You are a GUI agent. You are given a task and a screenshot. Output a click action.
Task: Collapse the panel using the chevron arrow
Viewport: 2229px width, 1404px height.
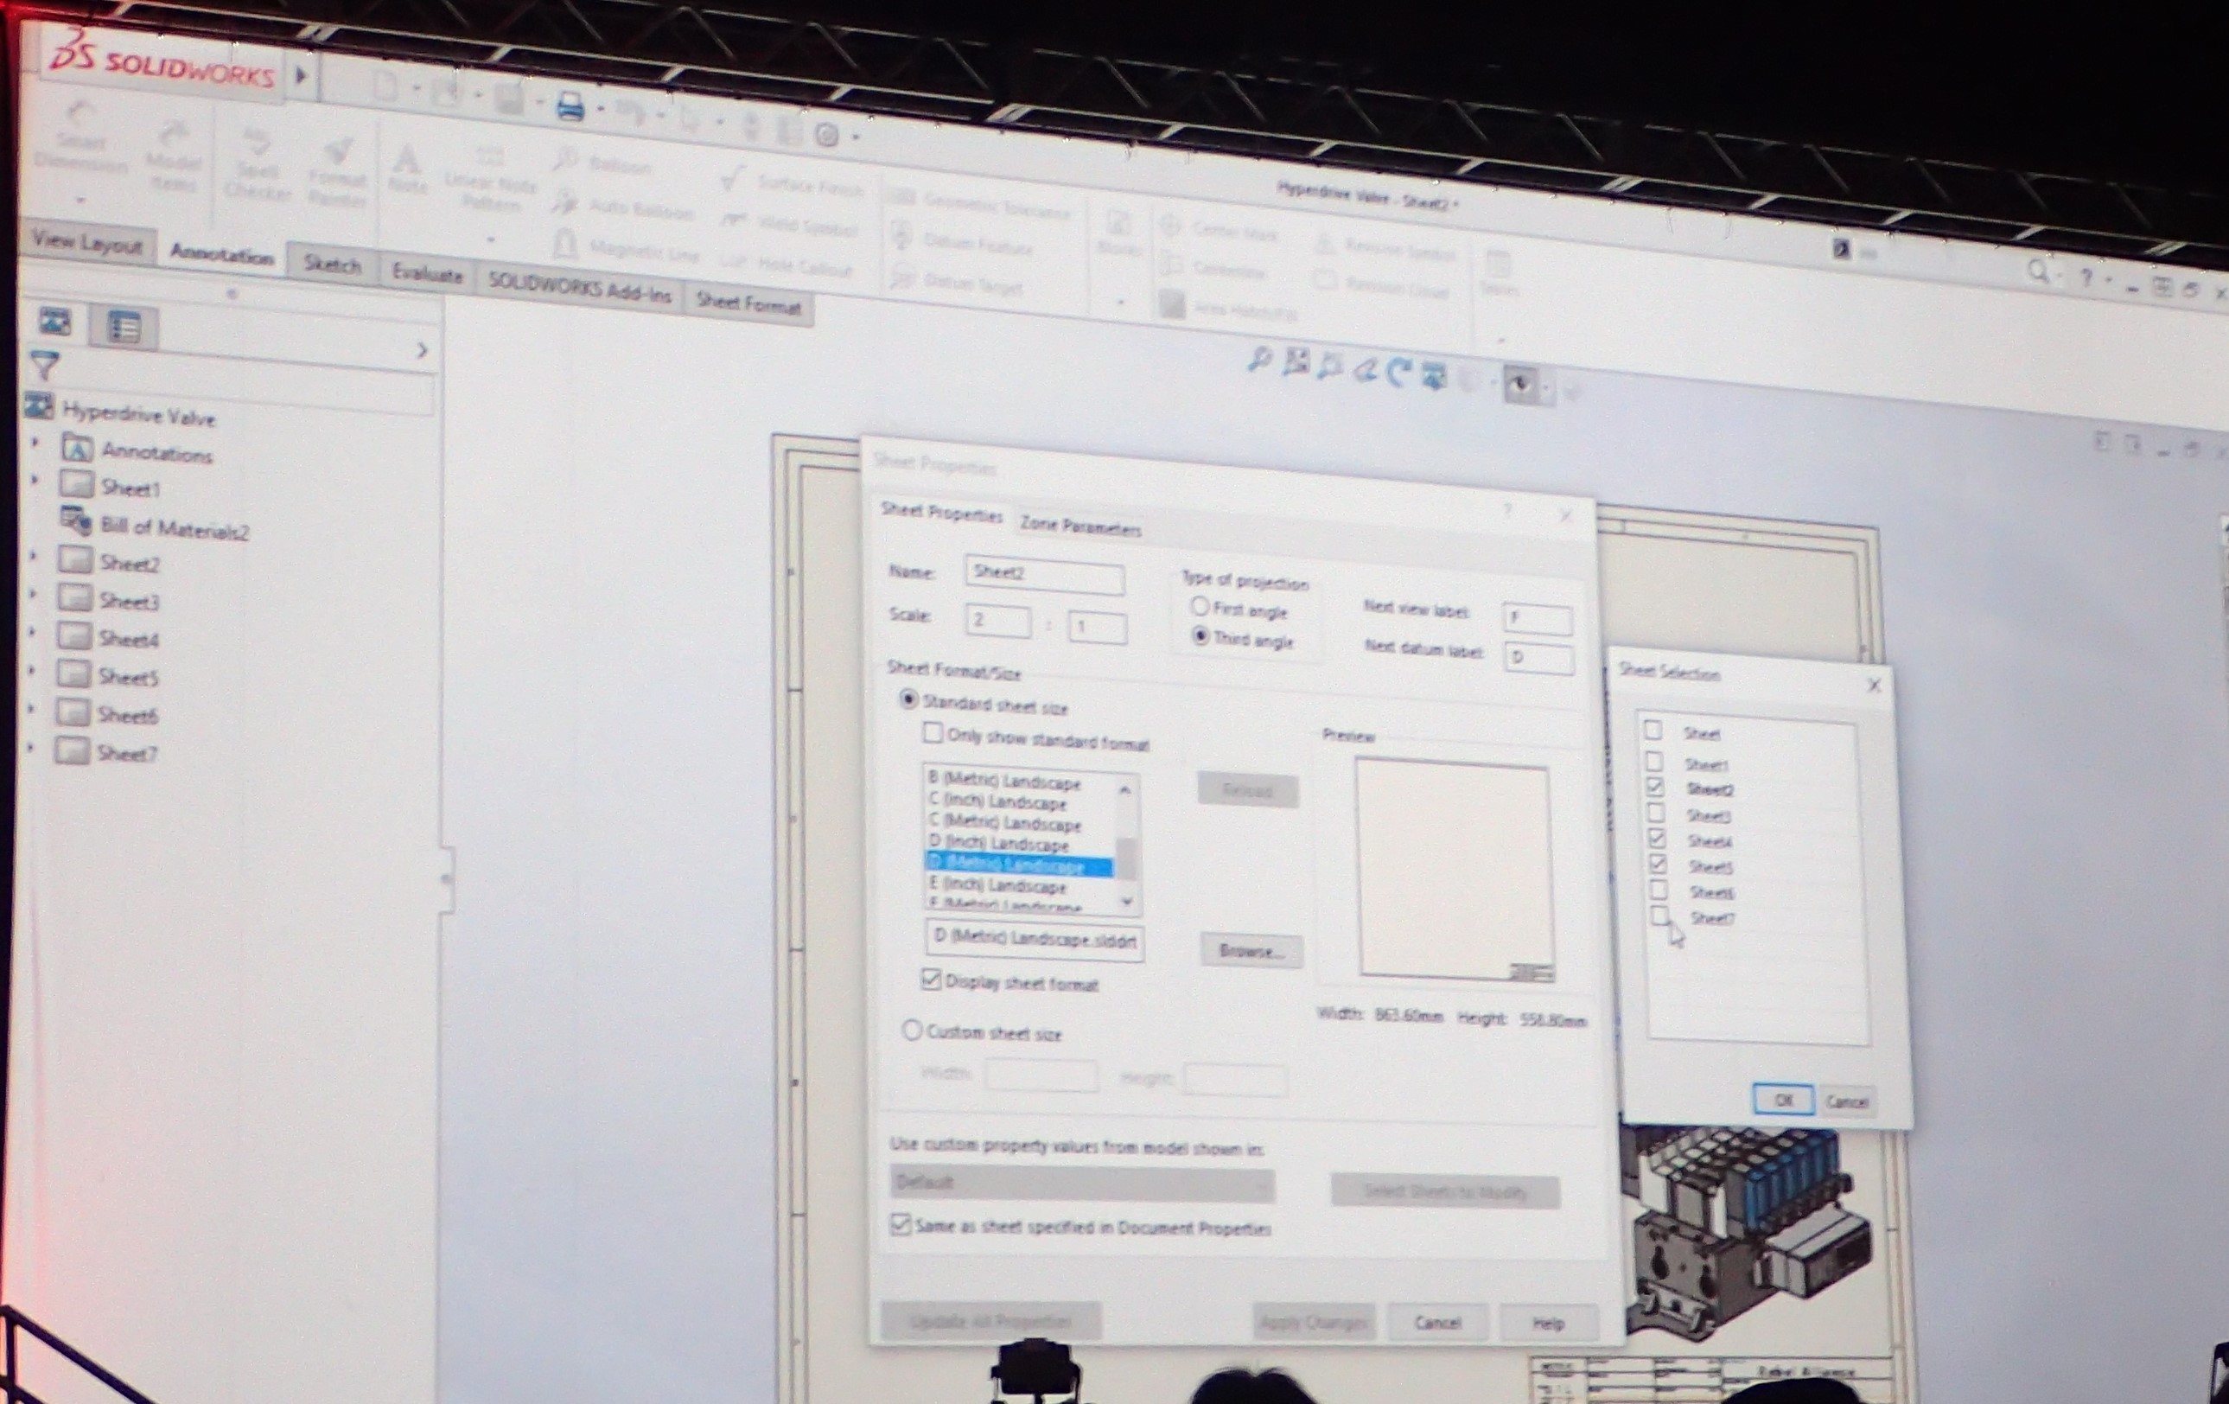click(x=422, y=350)
